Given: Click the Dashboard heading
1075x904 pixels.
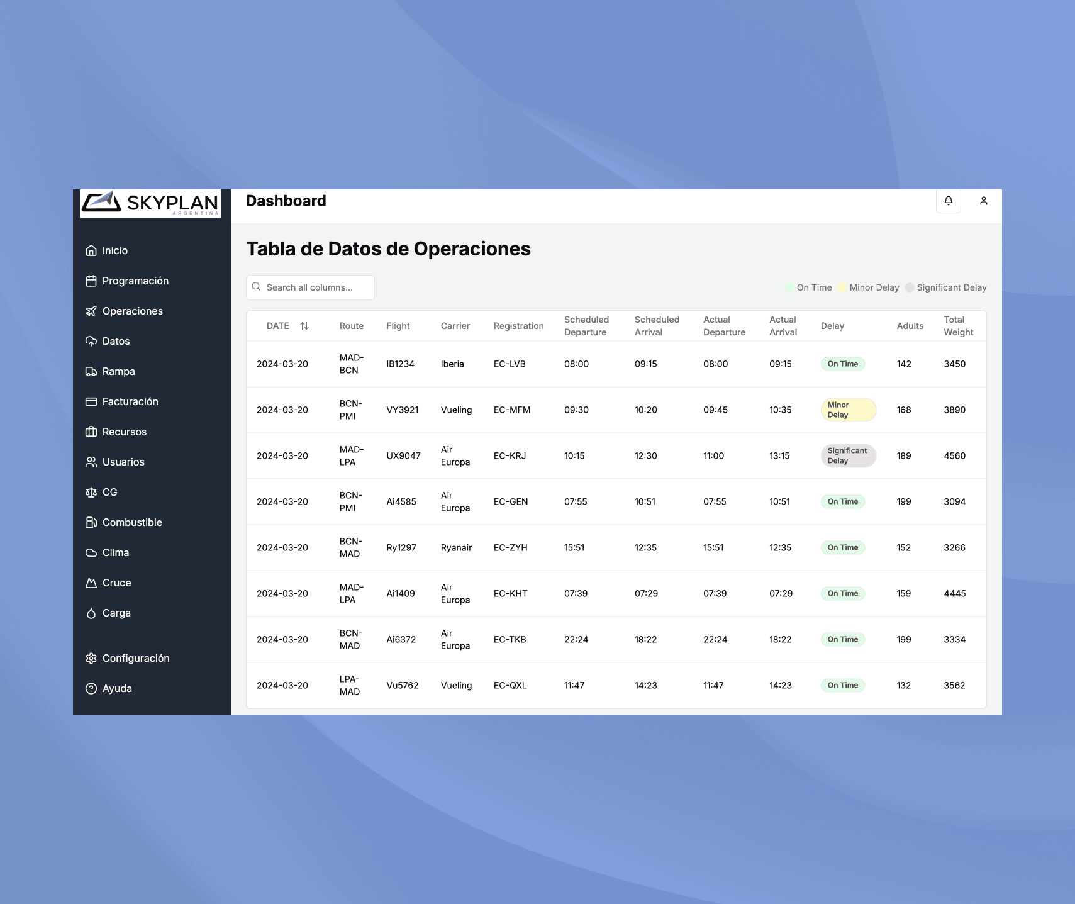Looking at the screenshot, I should [286, 201].
